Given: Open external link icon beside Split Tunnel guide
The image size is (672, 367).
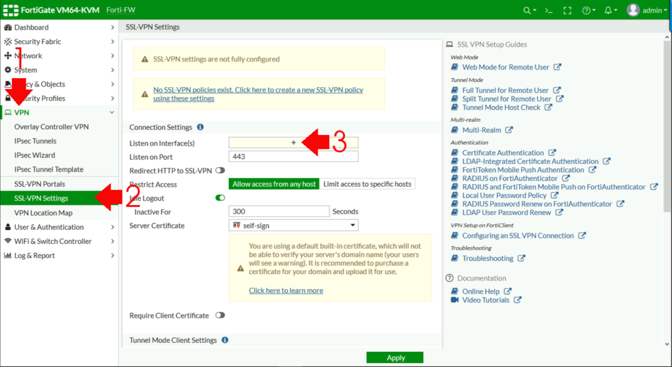Looking at the screenshot, I should [559, 98].
